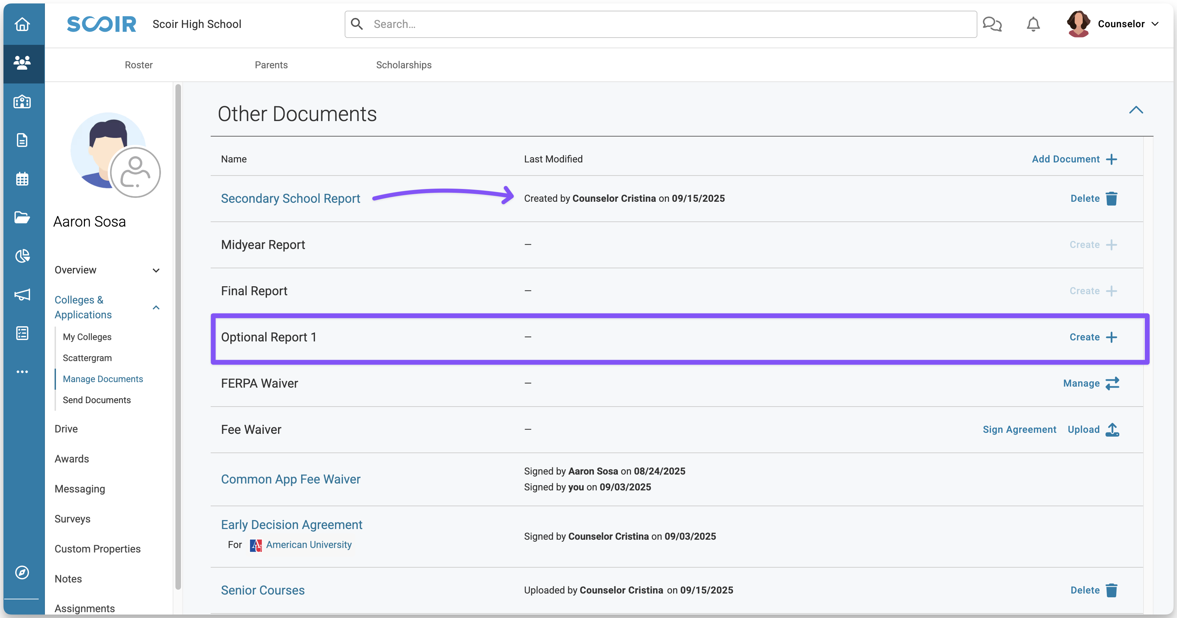Viewport: 1177px width, 618px height.
Task: Open the home icon in sidebar
Action: (22, 24)
